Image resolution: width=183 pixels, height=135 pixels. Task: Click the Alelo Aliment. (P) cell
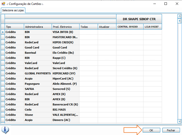point(66,84)
